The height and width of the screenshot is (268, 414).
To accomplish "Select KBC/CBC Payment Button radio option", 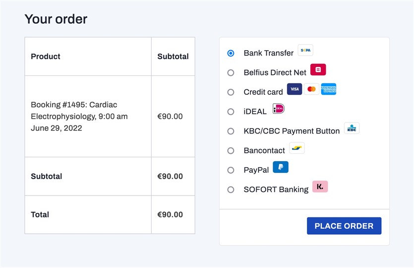I will (x=231, y=131).
